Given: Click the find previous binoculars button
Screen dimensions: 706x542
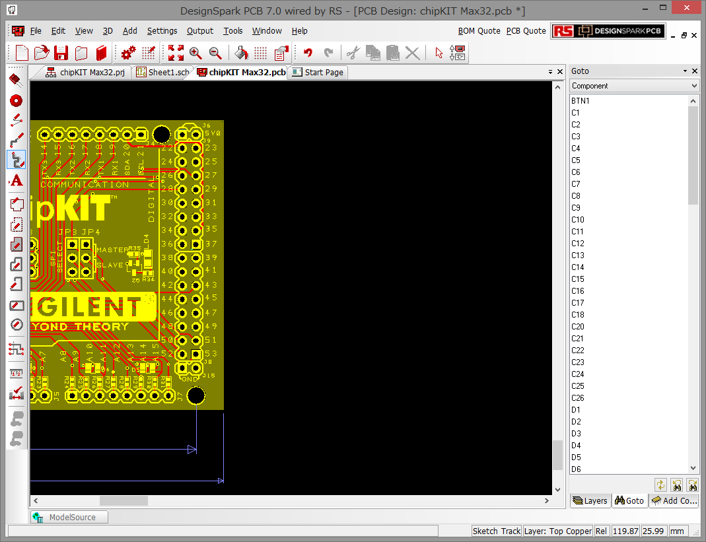Looking at the screenshot, I should click(677, 485).
